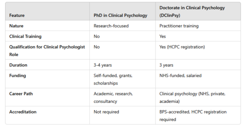Screen dimensions: 246x128
Task: Click the Practitioner training cell
Action: [x=179, y=26]
